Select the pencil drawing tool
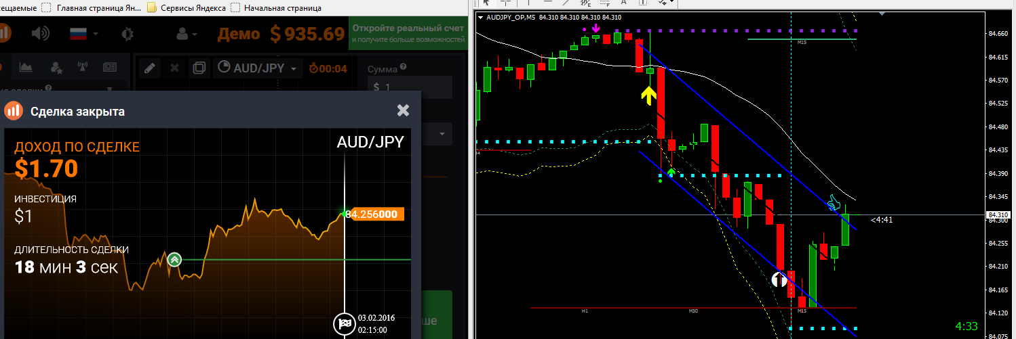 (x=150, y=68)
